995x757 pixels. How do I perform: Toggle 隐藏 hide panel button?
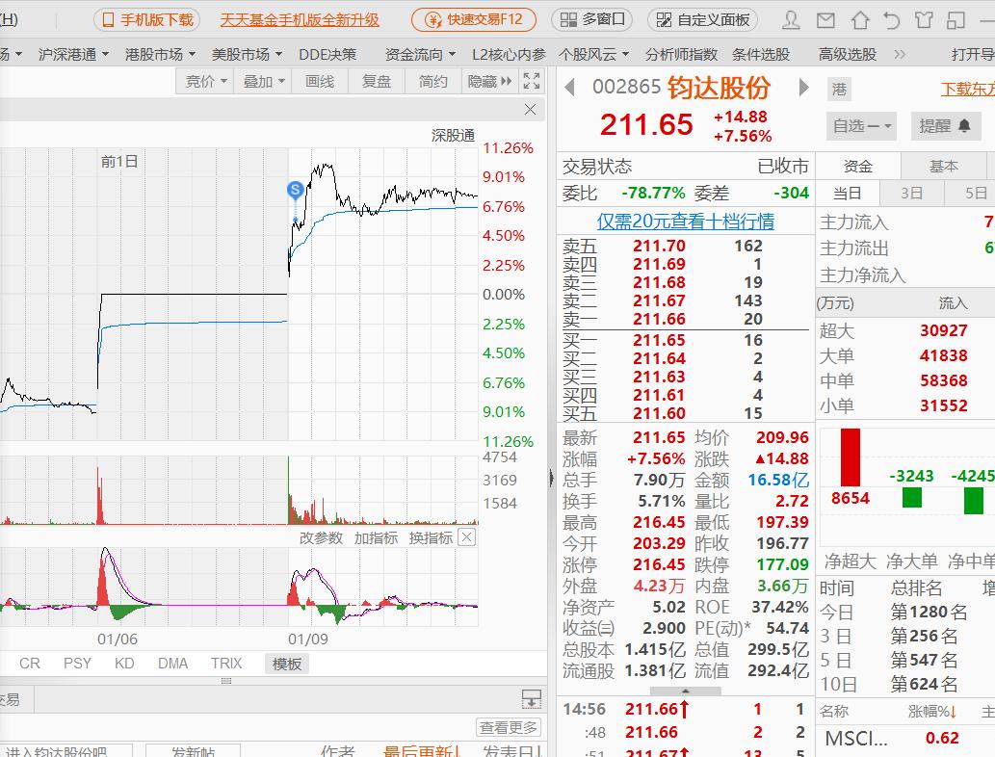[489, 81]
